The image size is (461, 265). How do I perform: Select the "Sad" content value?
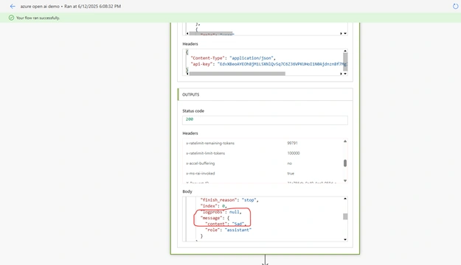click(x=238, y=224)
